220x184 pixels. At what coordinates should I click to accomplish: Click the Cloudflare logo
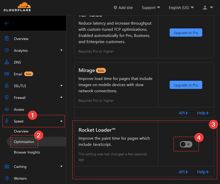click(17, 7)
